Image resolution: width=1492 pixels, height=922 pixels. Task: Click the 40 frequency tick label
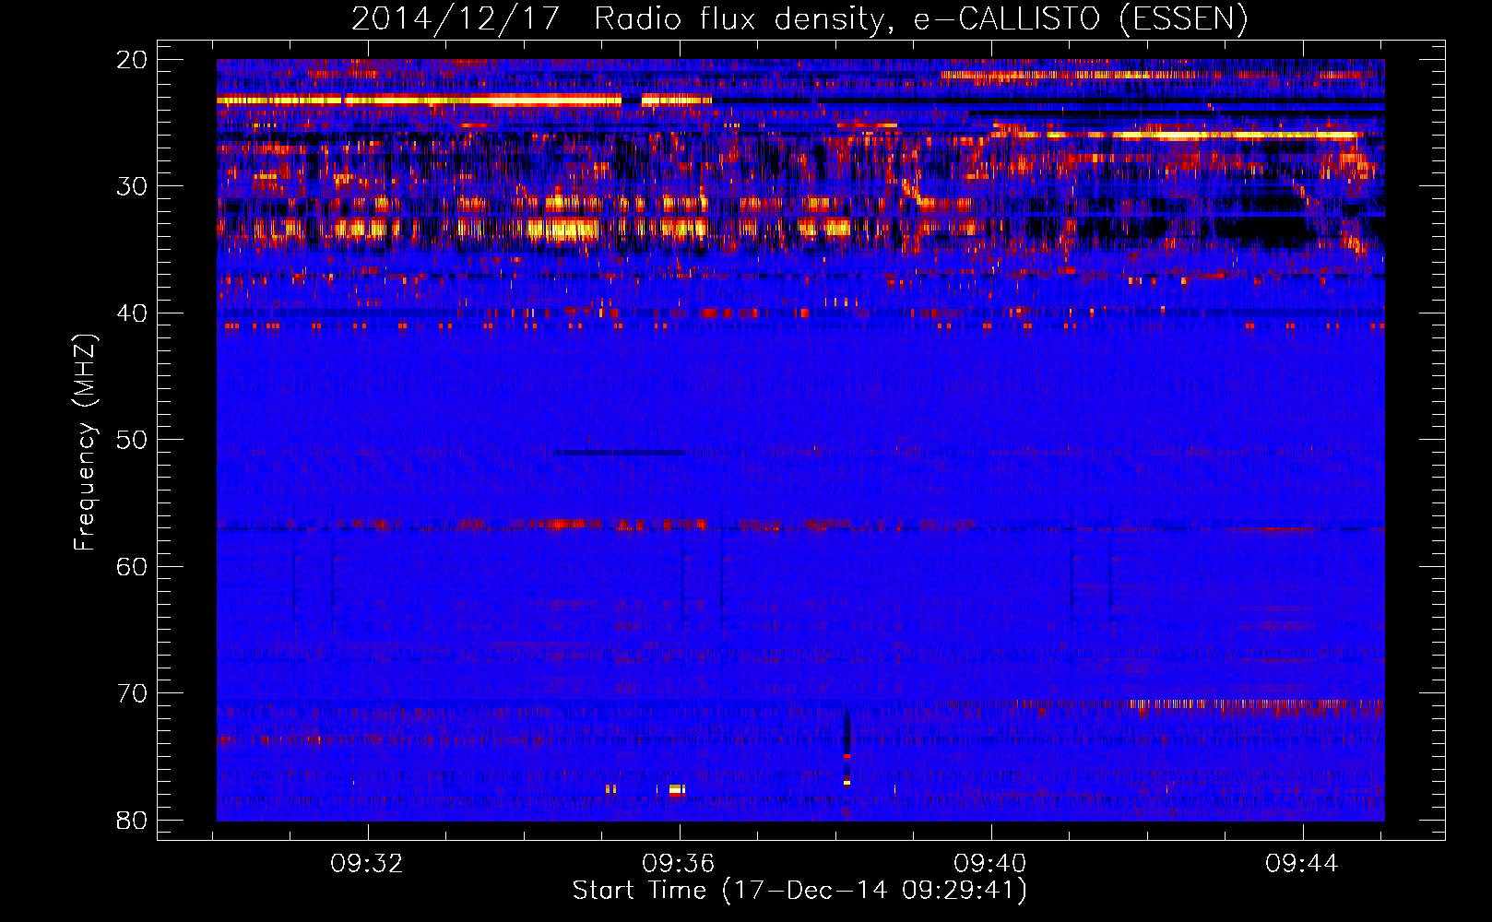coord(133,313)
